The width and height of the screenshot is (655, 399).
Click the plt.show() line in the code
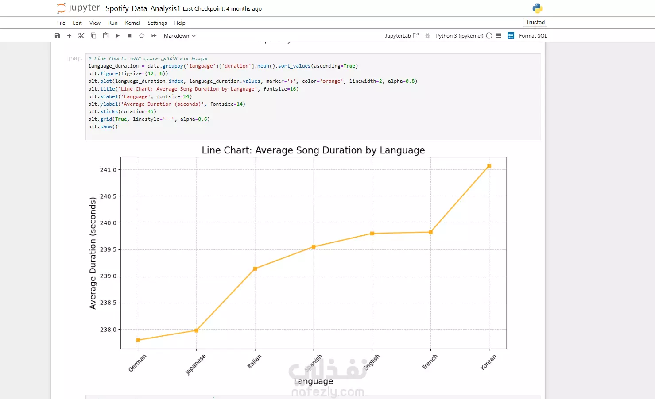click(103, 127)
